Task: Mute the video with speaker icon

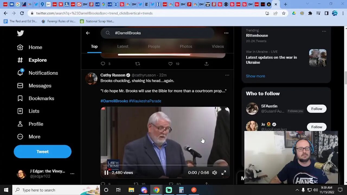Action: click(x=214, y=173)
